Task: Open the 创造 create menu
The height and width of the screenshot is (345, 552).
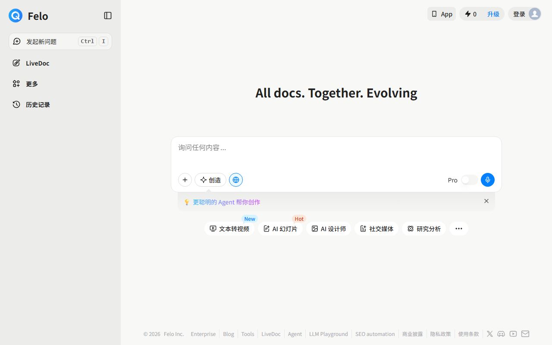Action: tap(210, 180)
